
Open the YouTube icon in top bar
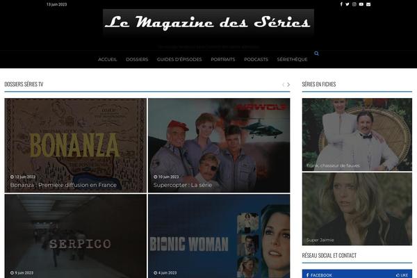point(361,4)
